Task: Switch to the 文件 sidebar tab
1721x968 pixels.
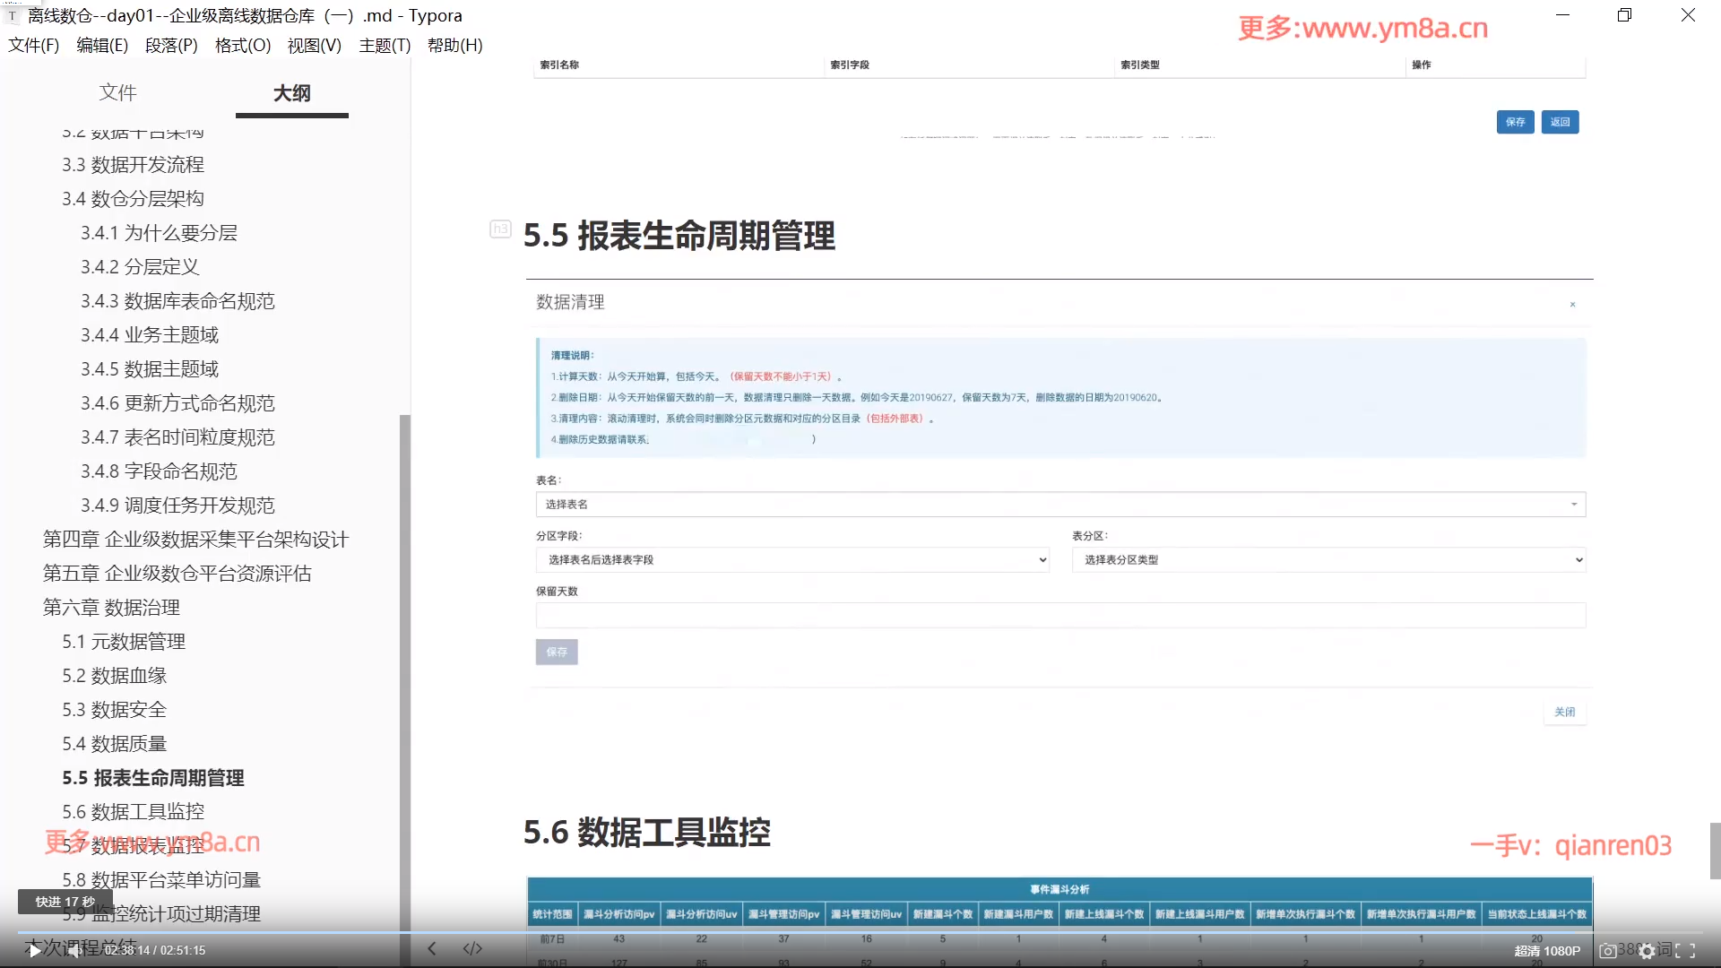Action: 117,92
